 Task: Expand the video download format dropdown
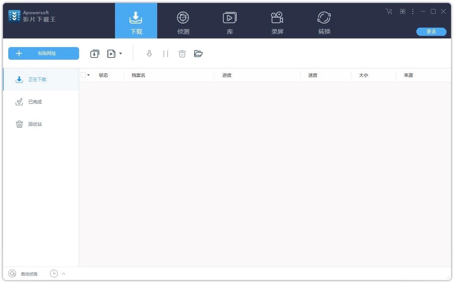(120, 53)
